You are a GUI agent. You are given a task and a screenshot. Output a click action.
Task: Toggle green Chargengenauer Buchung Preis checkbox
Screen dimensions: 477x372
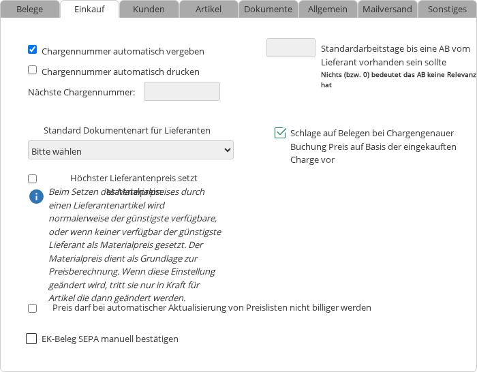click(280, 134)
